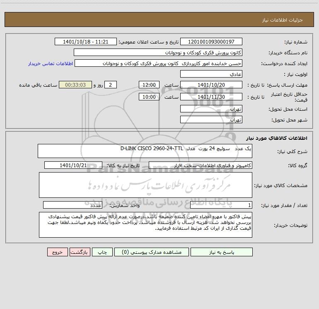Viewport: 319px width, 309px height.
Task: Click the 'اولویت نیاز :' label
Action: pos(296,75)
